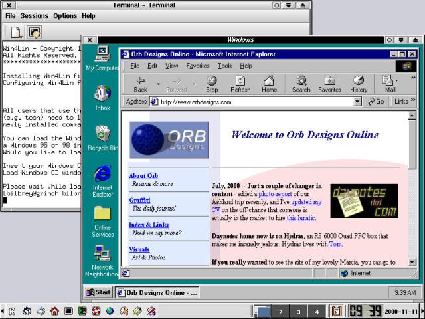425x319 pixels.
Task: Click the Orb Designs Online taskbar button
Action: [157, 292]
